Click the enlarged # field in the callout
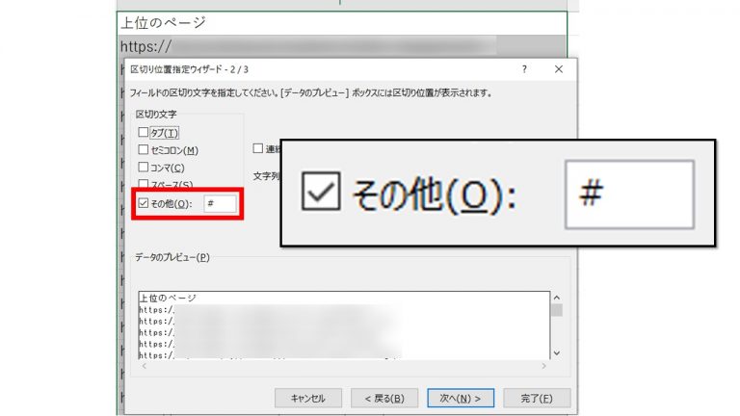Viewport: 740px width, 416px height. pyautogui.click(x=628, y=194)
